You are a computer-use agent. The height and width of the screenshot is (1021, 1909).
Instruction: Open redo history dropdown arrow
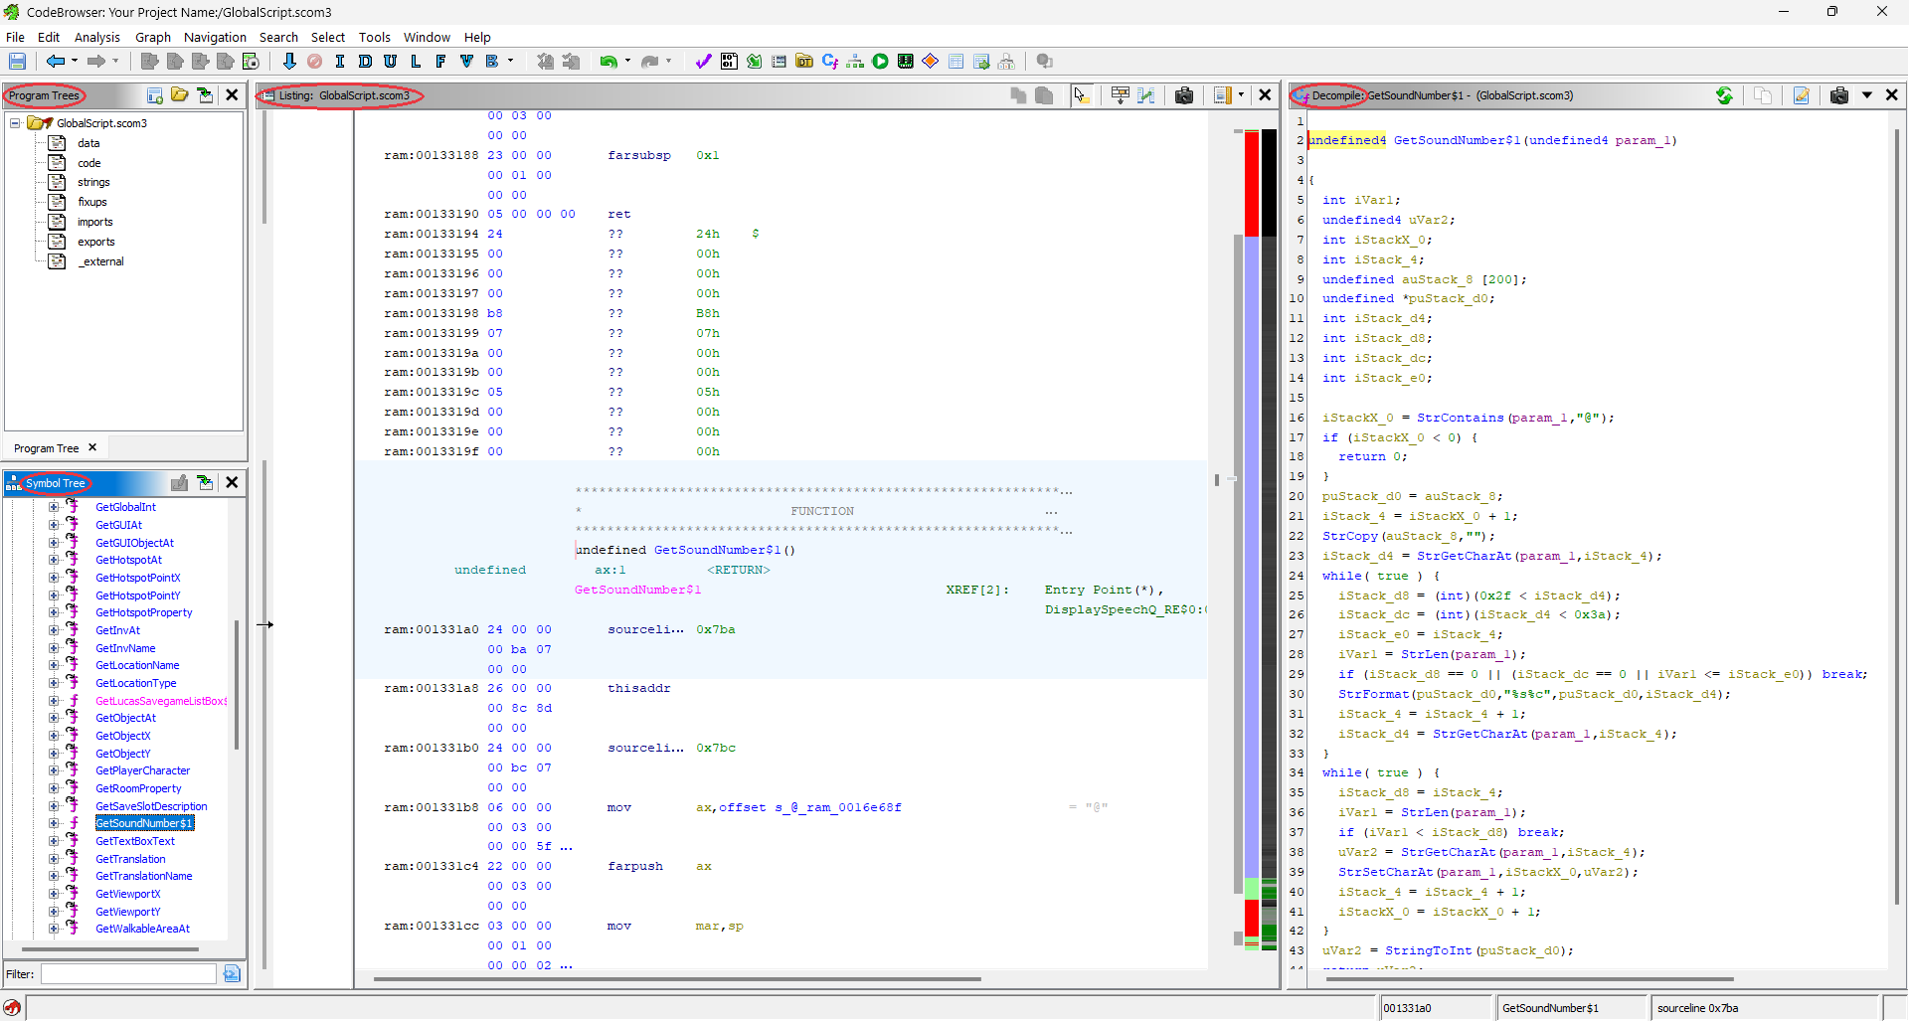(x=668, y=62)
